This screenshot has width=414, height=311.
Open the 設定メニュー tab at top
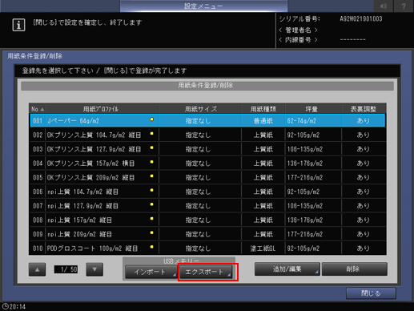(203, 6)
